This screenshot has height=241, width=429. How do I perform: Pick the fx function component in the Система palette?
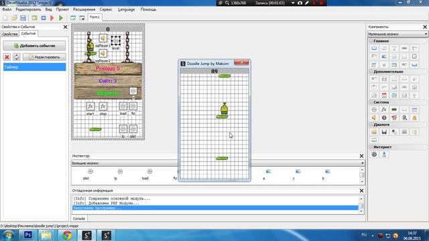(384, 110)
